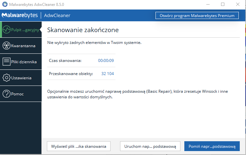Open the Pliki dziennika section
The width and height of the screenshot is (246, 155).
click(21, 62)
